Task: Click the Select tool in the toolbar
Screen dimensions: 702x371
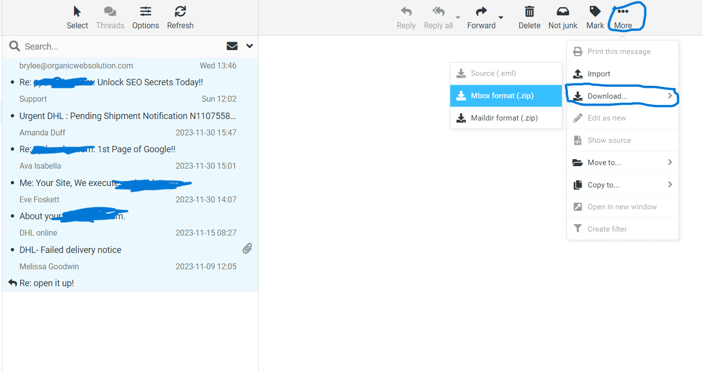Action: click(x=77, y=18)
